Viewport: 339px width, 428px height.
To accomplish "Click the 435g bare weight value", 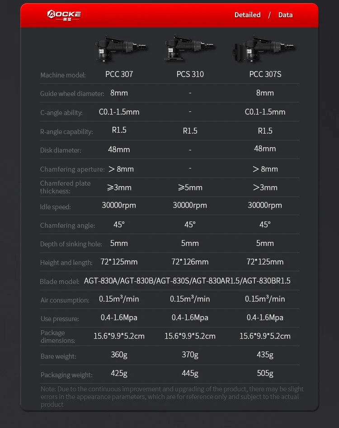I will [x=265, y=355].
